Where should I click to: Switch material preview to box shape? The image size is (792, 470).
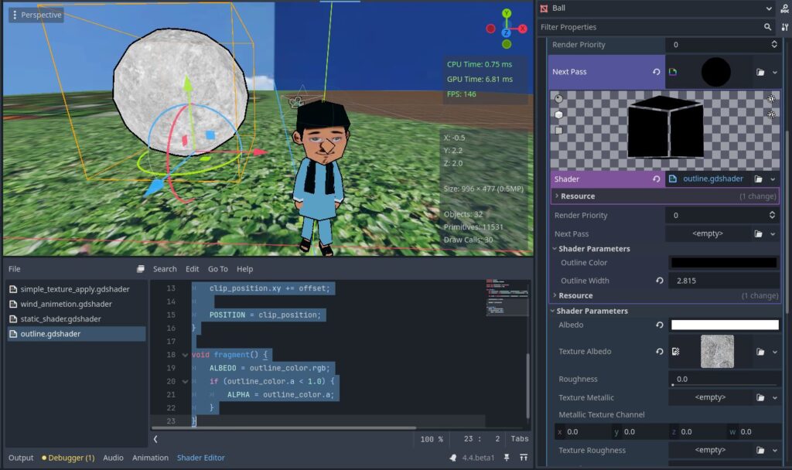(x=558, y=114)
